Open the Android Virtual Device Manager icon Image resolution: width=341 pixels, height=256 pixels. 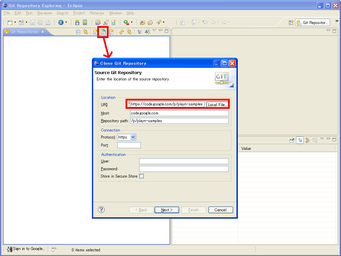pyautogui.click(x=85, y=22)
